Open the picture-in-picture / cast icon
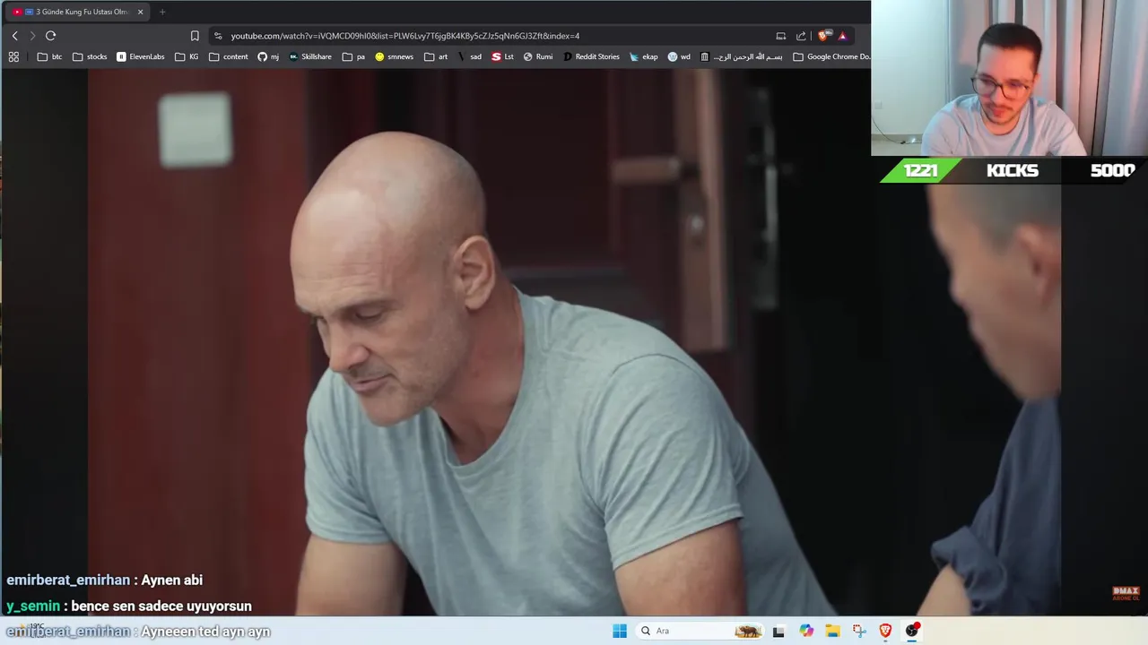Viewport: 1148px width, 645px height. coord(780,36)
